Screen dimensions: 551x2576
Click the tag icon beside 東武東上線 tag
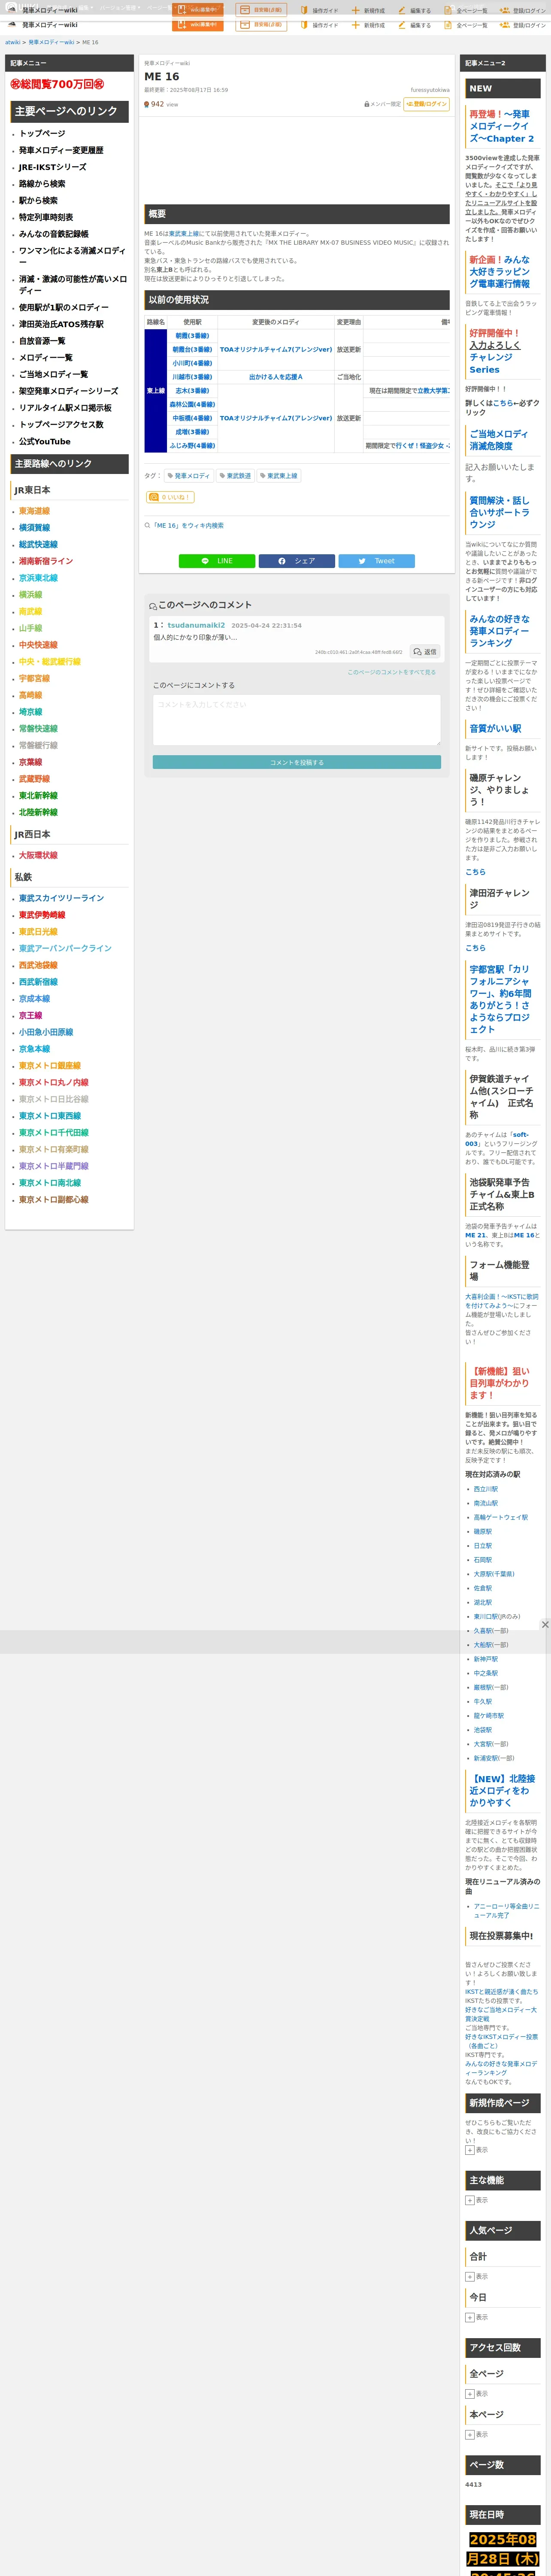263,476
